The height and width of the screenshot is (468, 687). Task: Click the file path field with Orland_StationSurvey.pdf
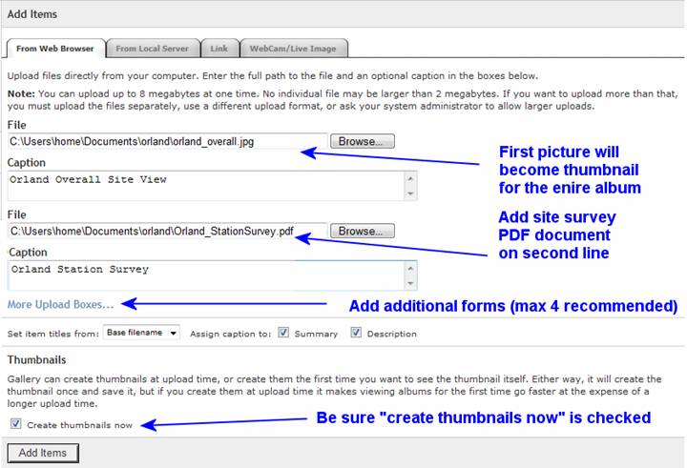[167, 232]
